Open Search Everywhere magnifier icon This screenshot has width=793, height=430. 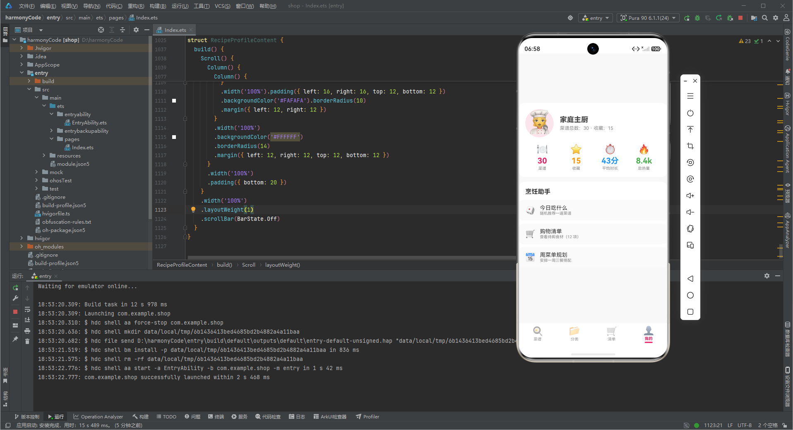point(765,18)
